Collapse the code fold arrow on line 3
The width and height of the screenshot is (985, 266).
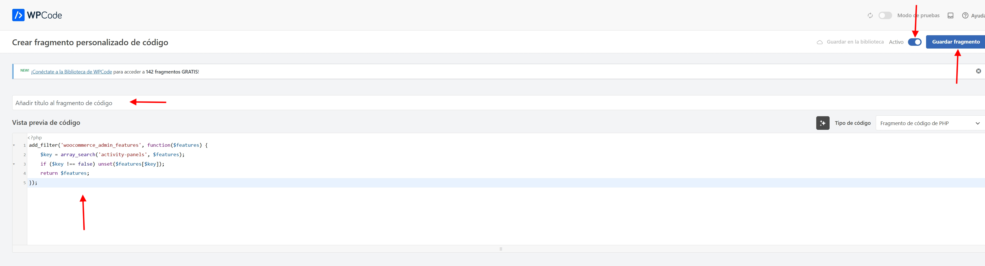pos(14,164)
